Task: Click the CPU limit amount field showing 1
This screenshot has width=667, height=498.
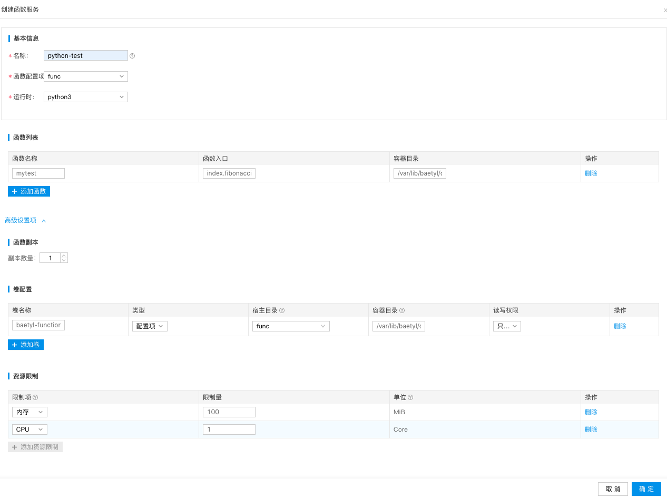Action: click(229, 429)
